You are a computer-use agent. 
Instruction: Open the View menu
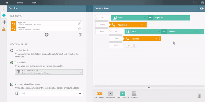pyautogui.click(x=34, y=2)
